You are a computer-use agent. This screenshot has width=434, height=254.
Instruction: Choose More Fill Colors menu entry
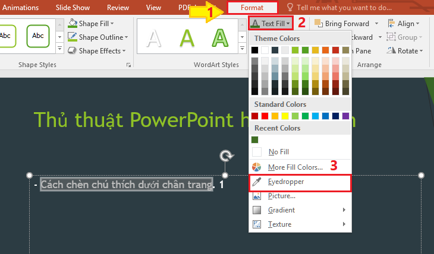coord(300,167)
